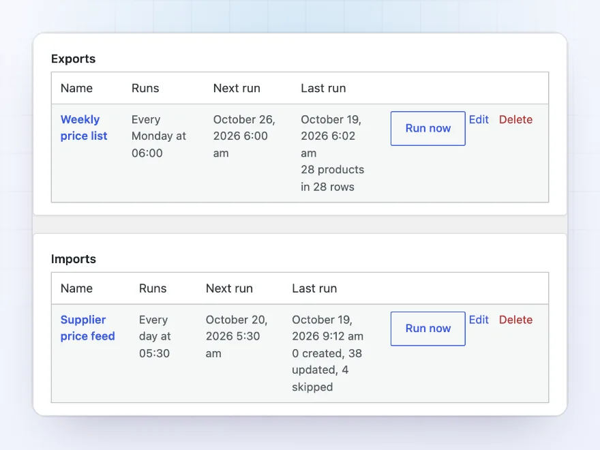Click the Runs column header in Imports

153,288
